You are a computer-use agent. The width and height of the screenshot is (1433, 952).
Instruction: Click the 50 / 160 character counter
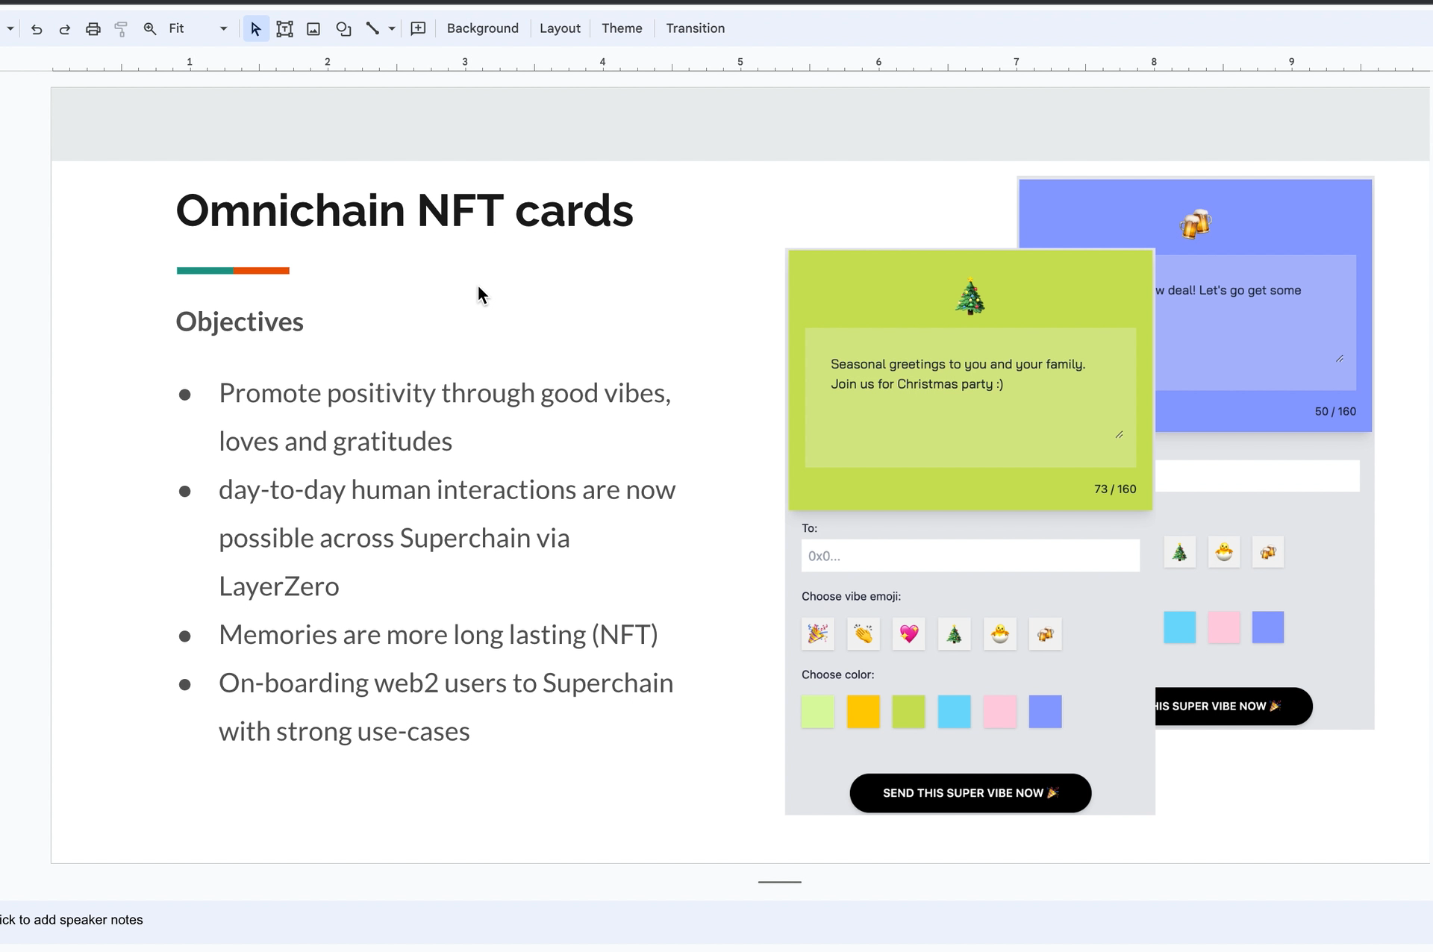tap(1335, 412)
